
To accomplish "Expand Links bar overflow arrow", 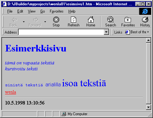I will tap(148, 32).
